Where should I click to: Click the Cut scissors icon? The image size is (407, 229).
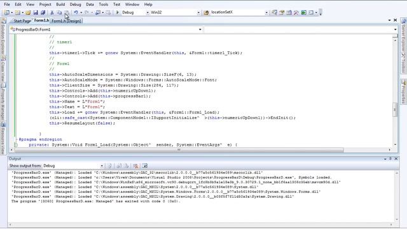pos(52,13)
